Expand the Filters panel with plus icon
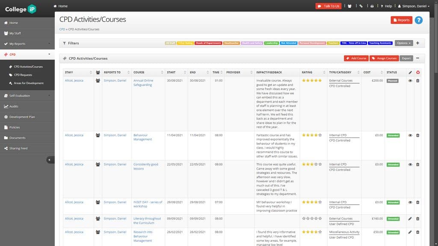 pos(417,43)
